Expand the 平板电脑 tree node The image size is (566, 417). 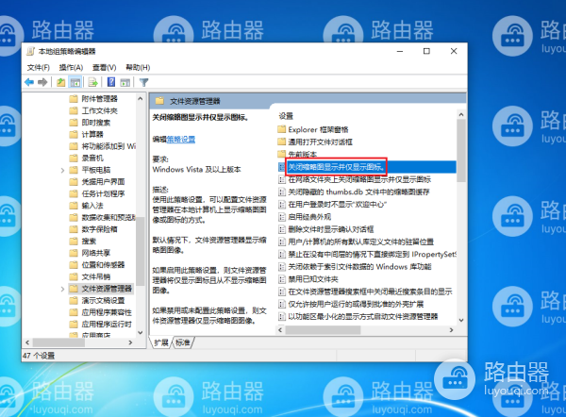pyautogui.click(x=62, y=170)
